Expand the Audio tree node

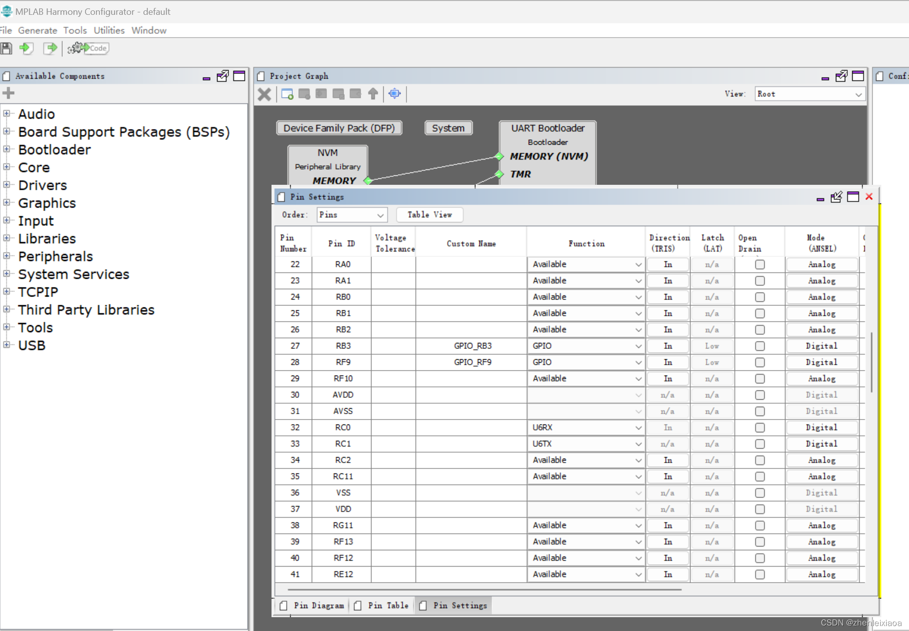pyautogui.click(x=6, y=114)
